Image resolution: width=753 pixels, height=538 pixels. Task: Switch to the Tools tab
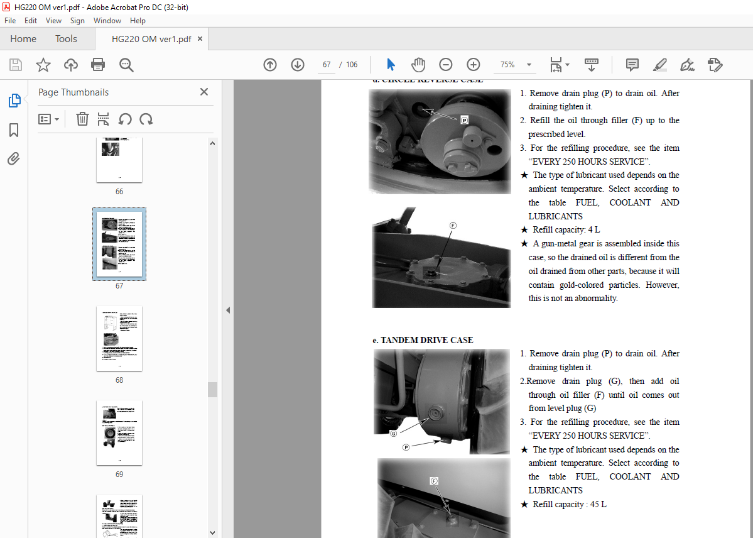pyautogui.click(x=66, y=39)
